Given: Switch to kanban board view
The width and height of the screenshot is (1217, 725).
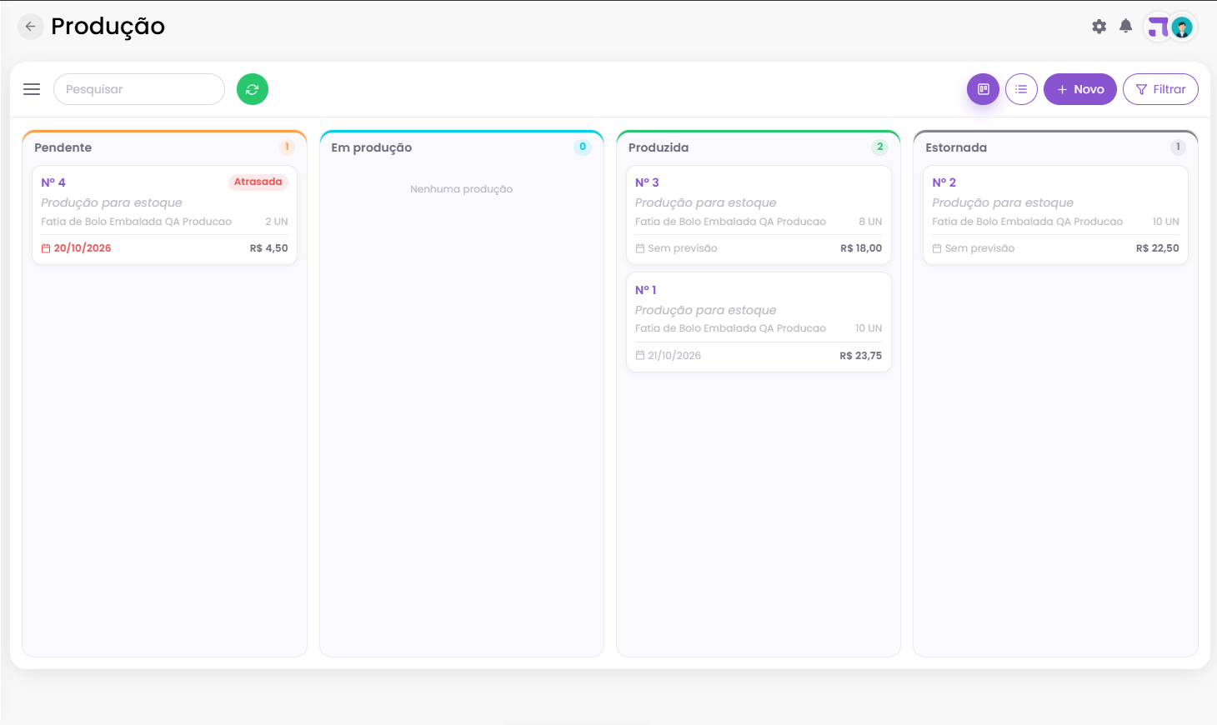Looking at the screenshot, I should pos(983,89).
